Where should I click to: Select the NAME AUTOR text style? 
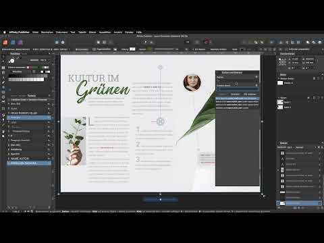[x=30, y=159]
